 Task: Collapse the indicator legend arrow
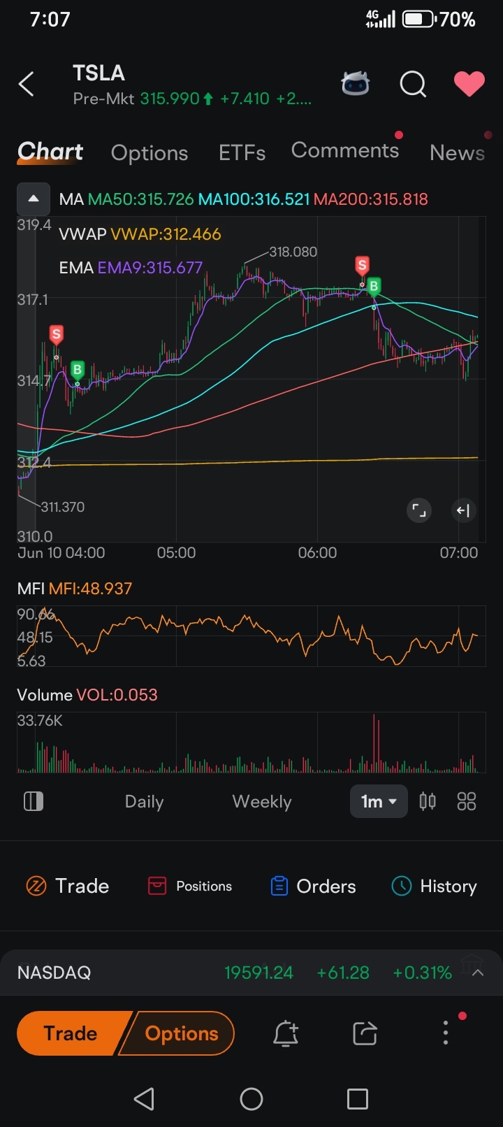coord(34,199)
